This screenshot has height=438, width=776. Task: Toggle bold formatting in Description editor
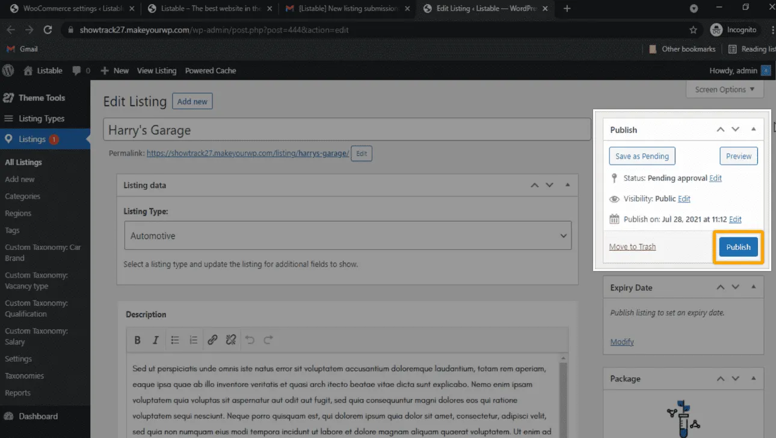tap(137, 340)
